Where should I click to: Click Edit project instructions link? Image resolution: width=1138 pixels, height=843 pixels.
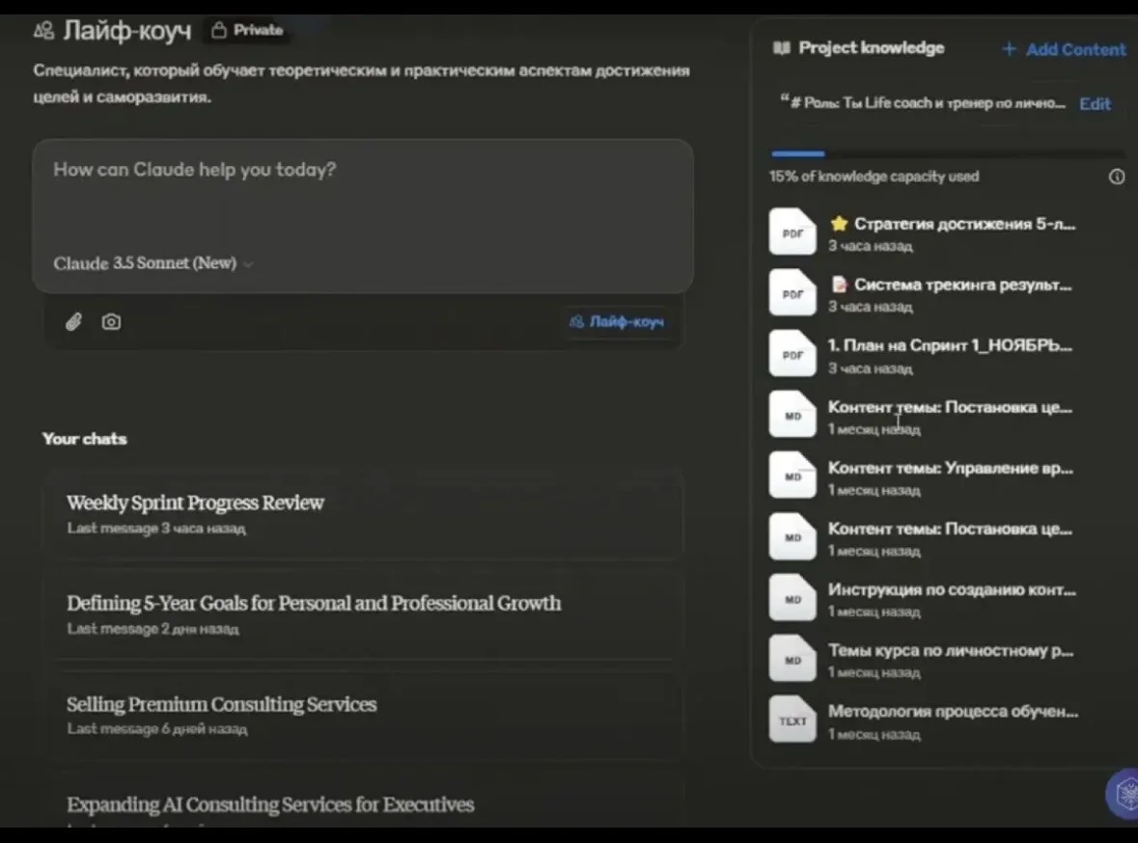coord(1095,104)
